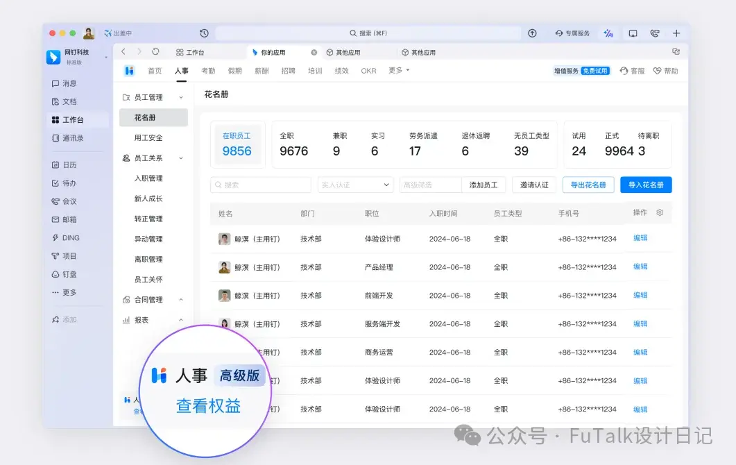
Task: Collapse the 员工关系 section
Action: (x=181, y=158)
